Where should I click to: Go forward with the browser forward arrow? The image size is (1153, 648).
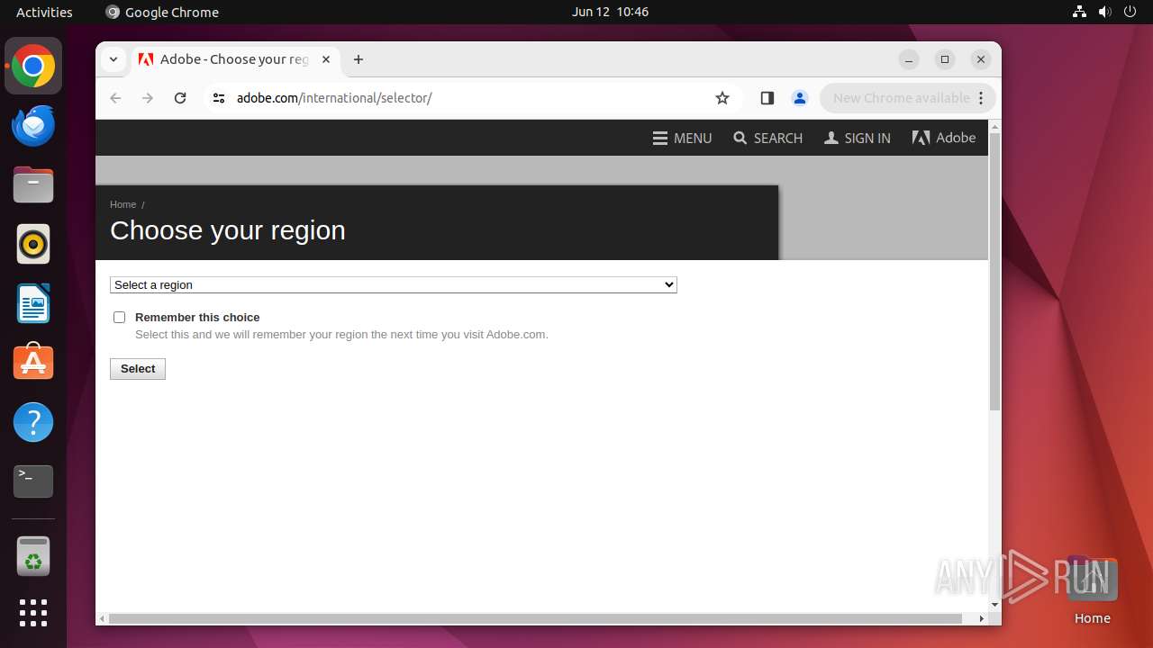click(148, 98)
